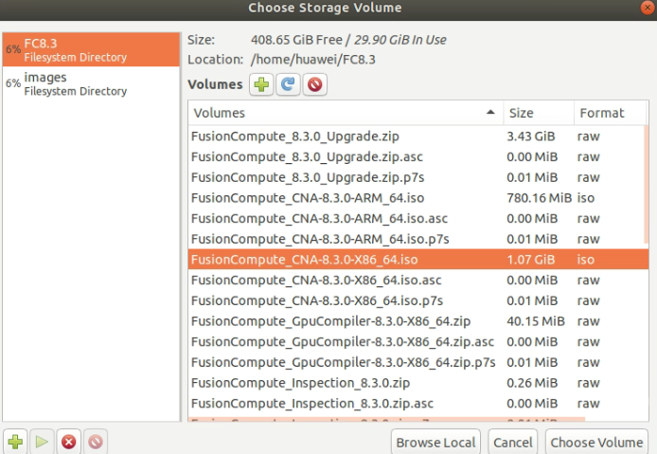Select FusionCompute_CNA-8.3.0-ARM_64.iso volume
The height and width of the screenshot is (454, 657).
pyautogui.click(x=417, y=198)
